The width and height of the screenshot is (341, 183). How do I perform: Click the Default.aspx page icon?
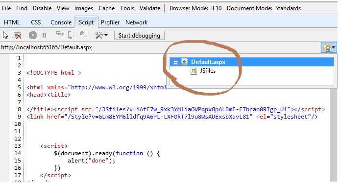click(x=184, y=62)
